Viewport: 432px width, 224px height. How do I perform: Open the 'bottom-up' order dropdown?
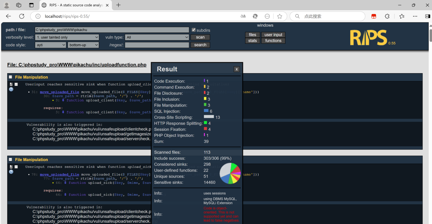point(83,45)
